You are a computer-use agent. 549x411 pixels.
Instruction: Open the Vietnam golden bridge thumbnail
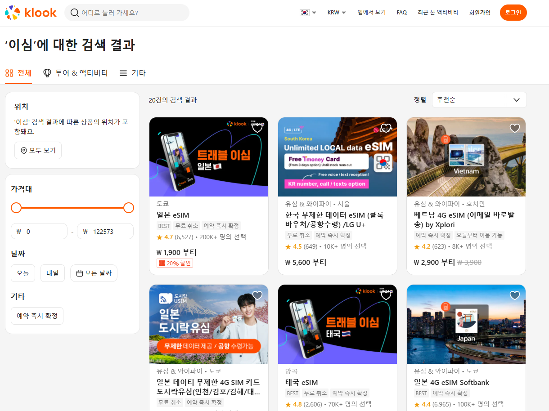[x=466, y=157]
